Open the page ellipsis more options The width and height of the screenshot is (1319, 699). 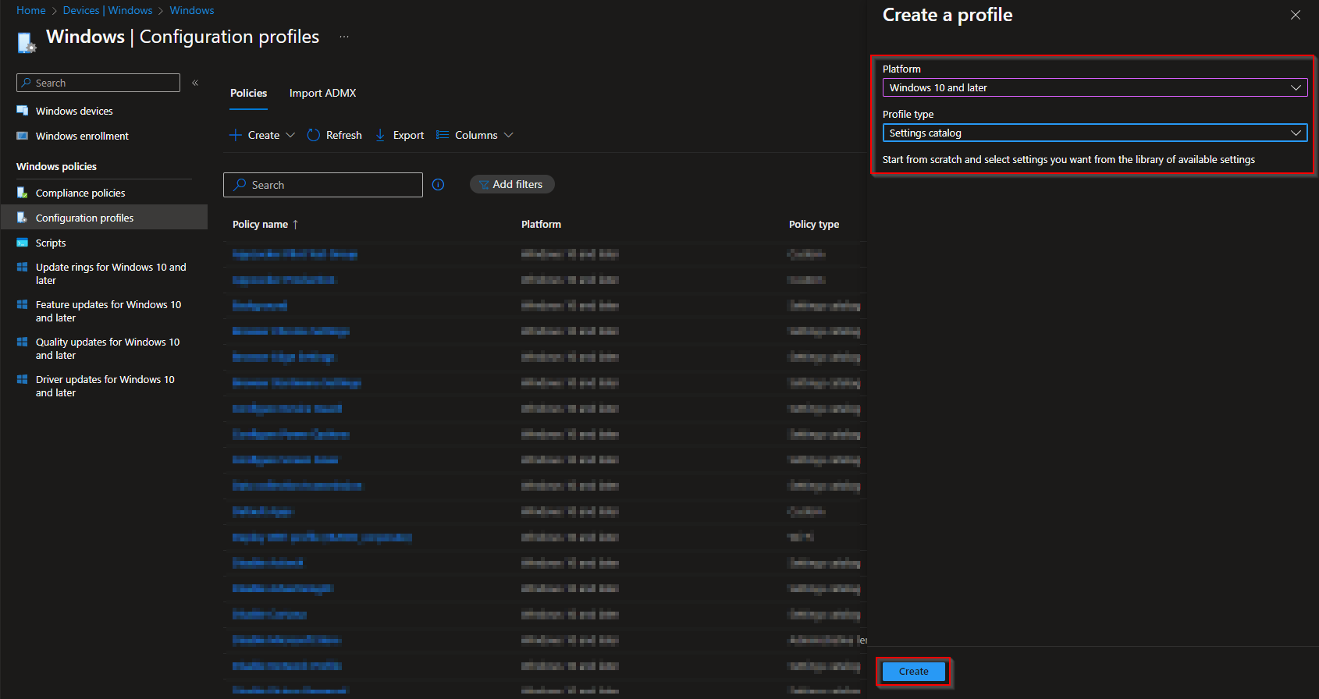point(344,37)
